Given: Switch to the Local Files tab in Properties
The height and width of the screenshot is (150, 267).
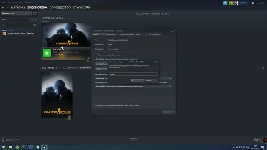Looking at the screenshot, I should pos(127,34).
